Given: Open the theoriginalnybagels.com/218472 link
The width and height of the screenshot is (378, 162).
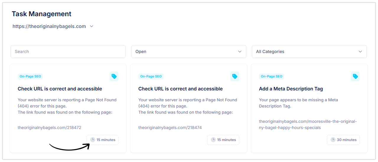Looking at the screenshot, I should tap(49, 128).
